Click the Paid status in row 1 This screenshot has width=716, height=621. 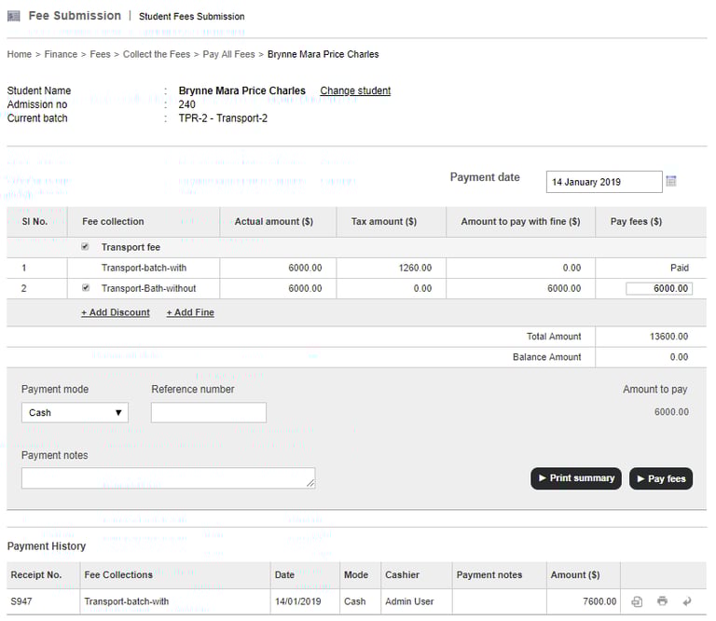(679, 268)
